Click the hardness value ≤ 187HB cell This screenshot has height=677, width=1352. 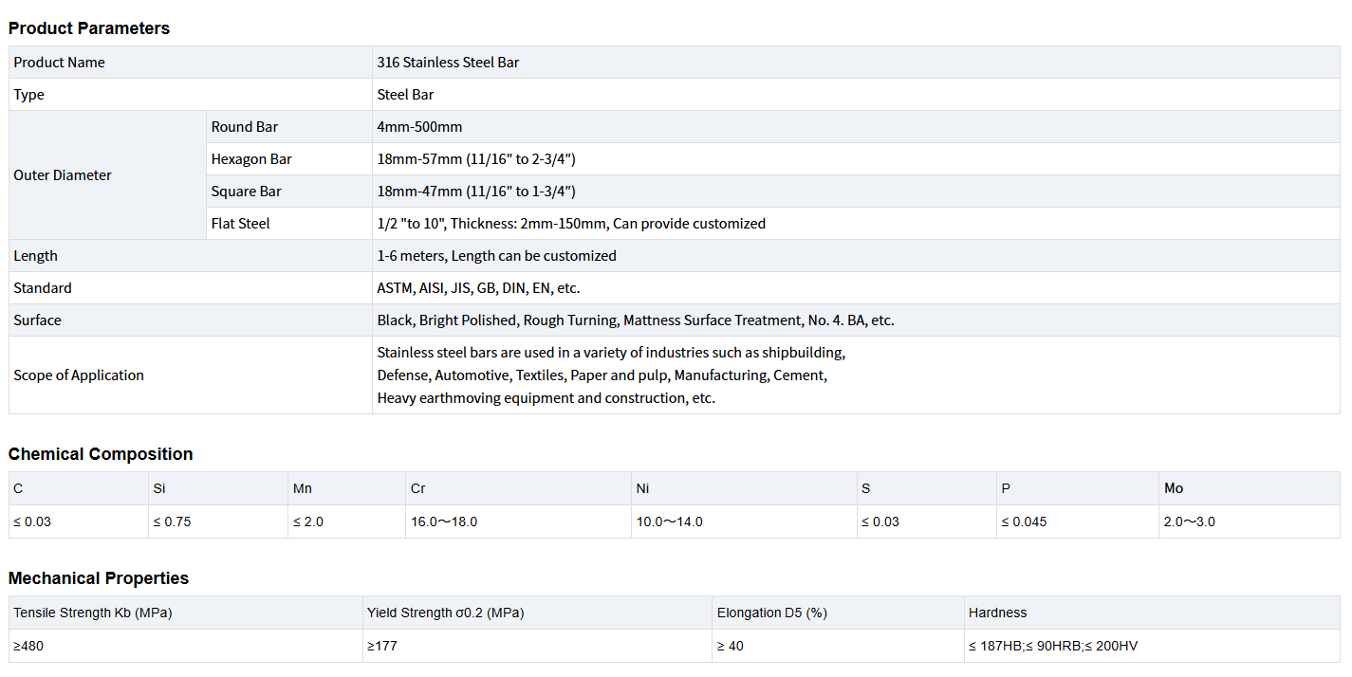coord(1053,646)
